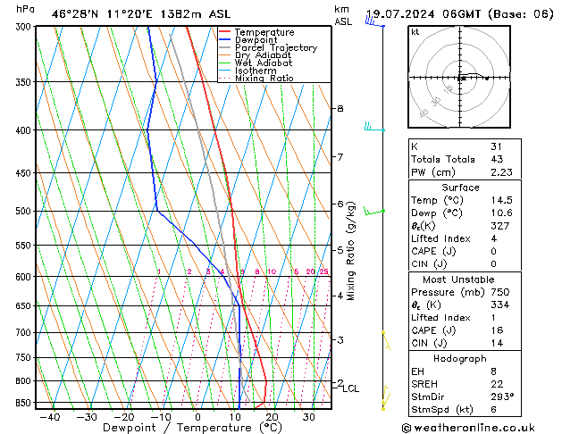
Task: Click the Most Unstable section heading
Action: click(460, 280)
